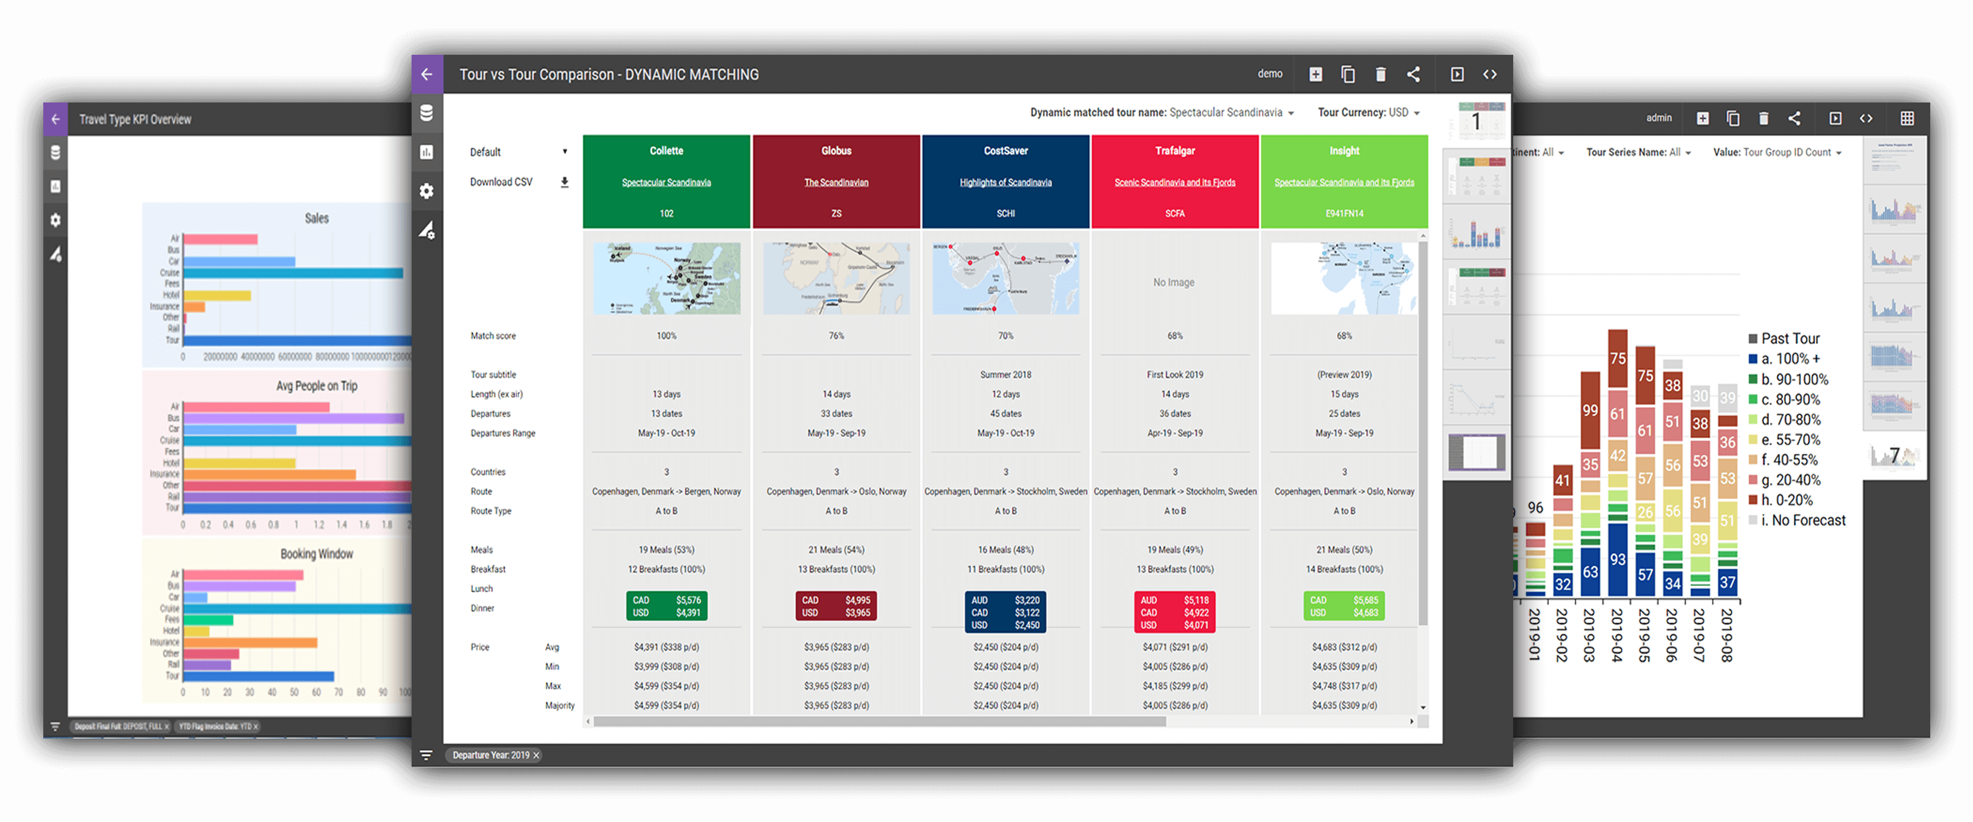Click presentation play icon in Tour Comparison header

(1457, 75)
